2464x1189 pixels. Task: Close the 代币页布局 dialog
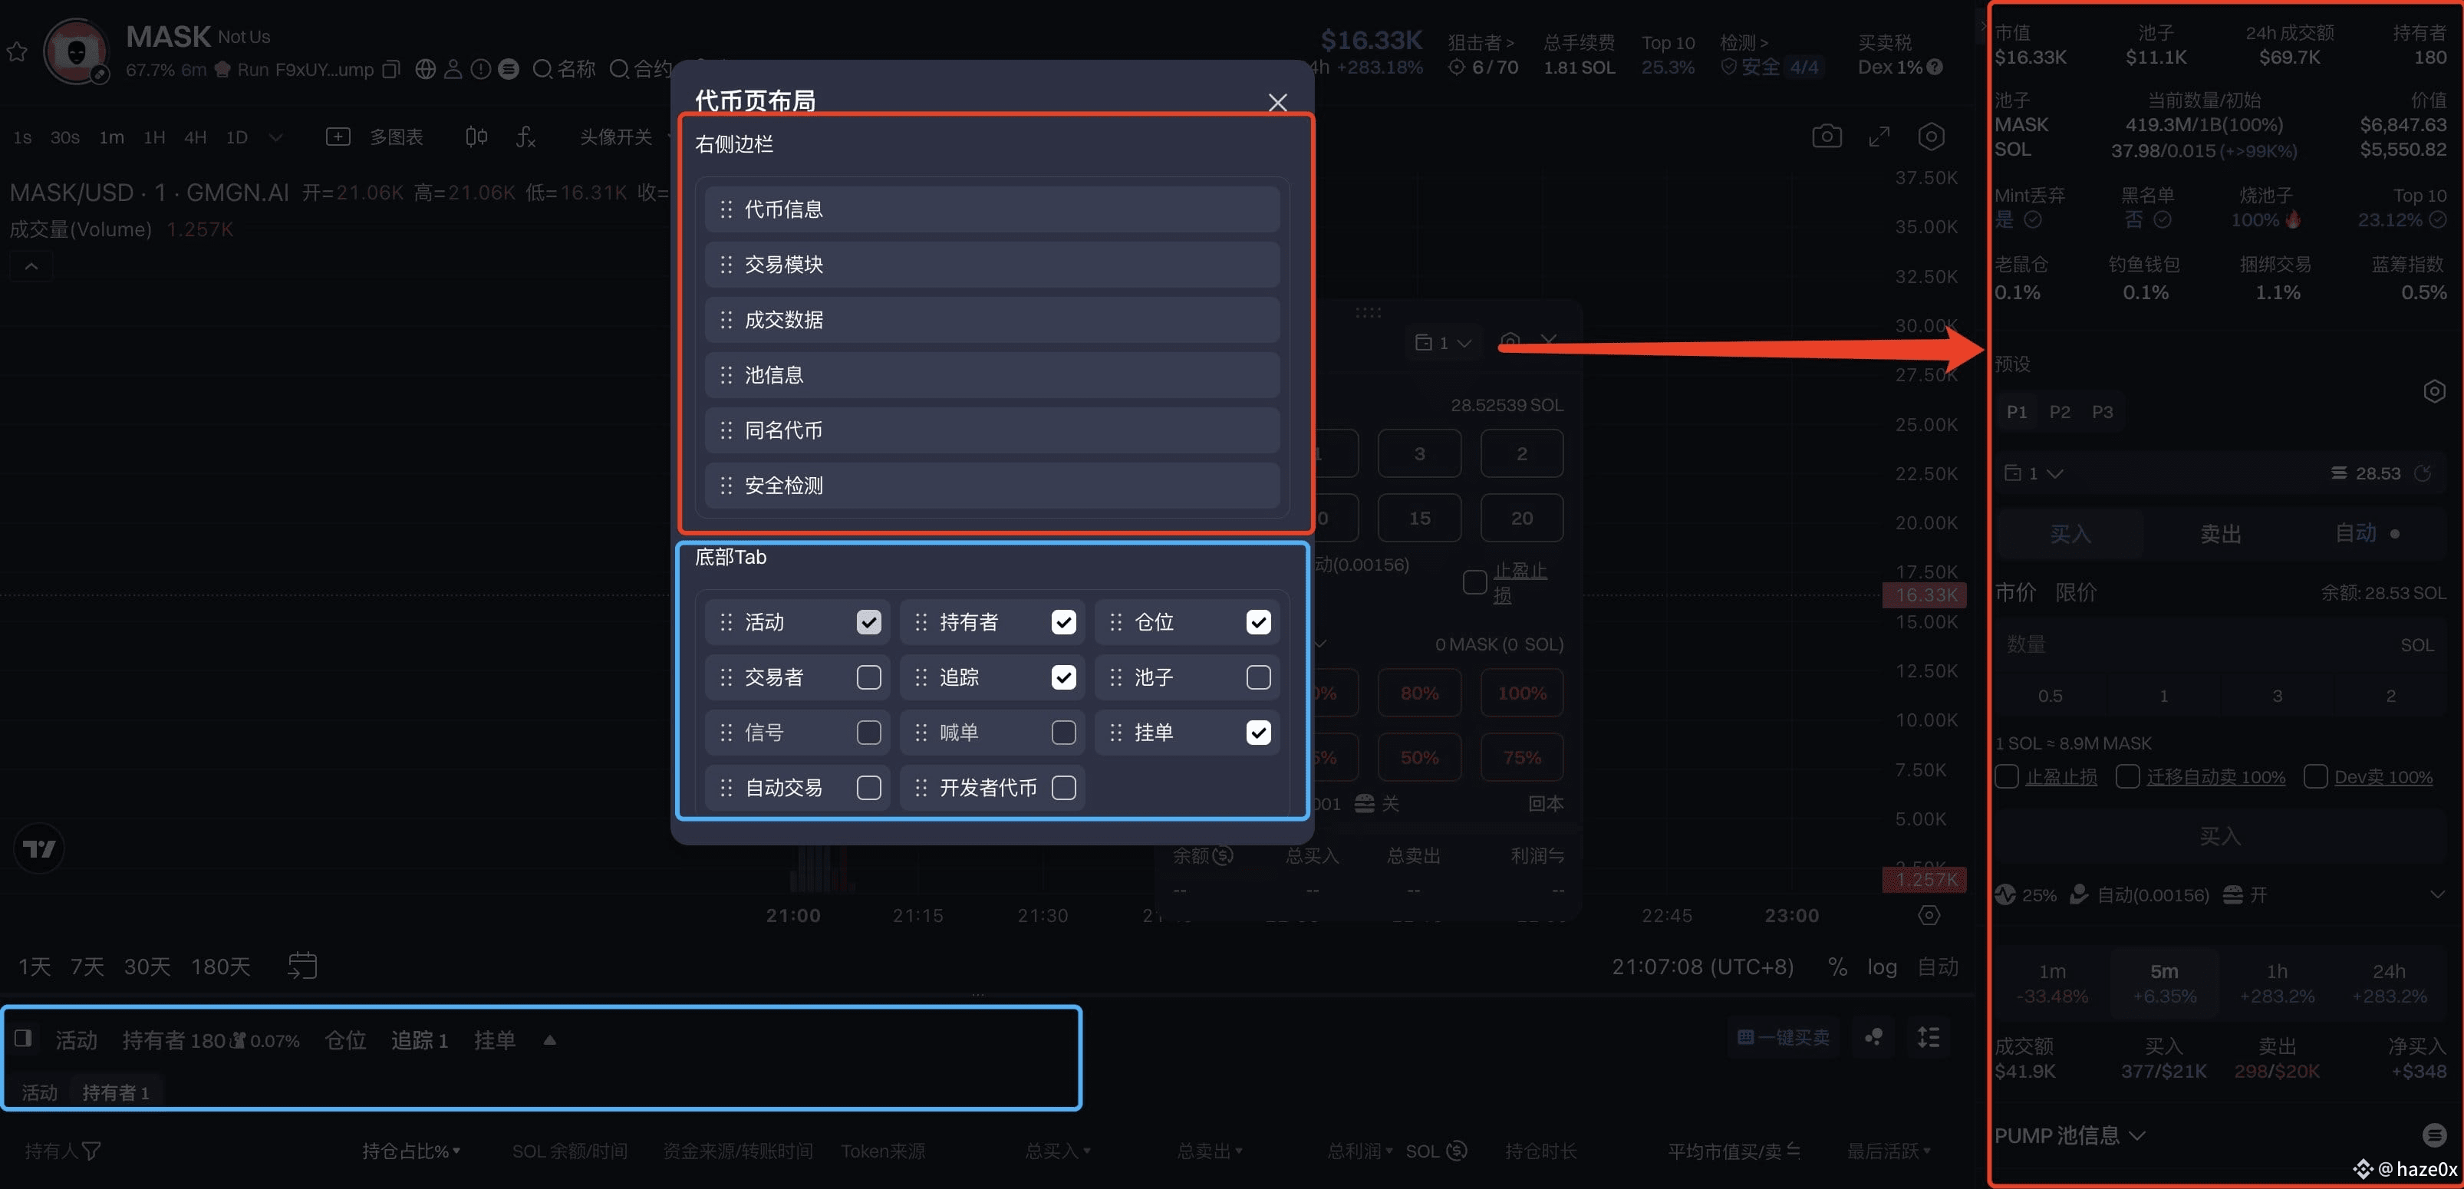point(1277,102)
